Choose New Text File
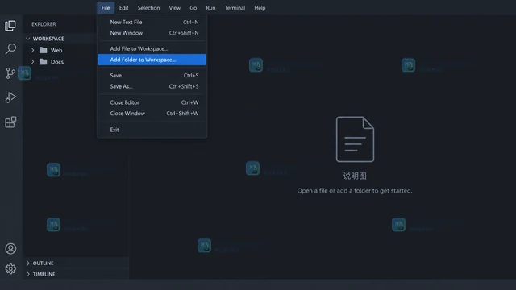 [152, 22]
